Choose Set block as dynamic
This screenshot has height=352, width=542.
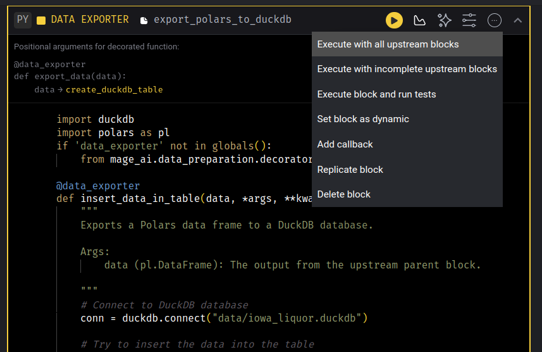[x=407, y=119]
